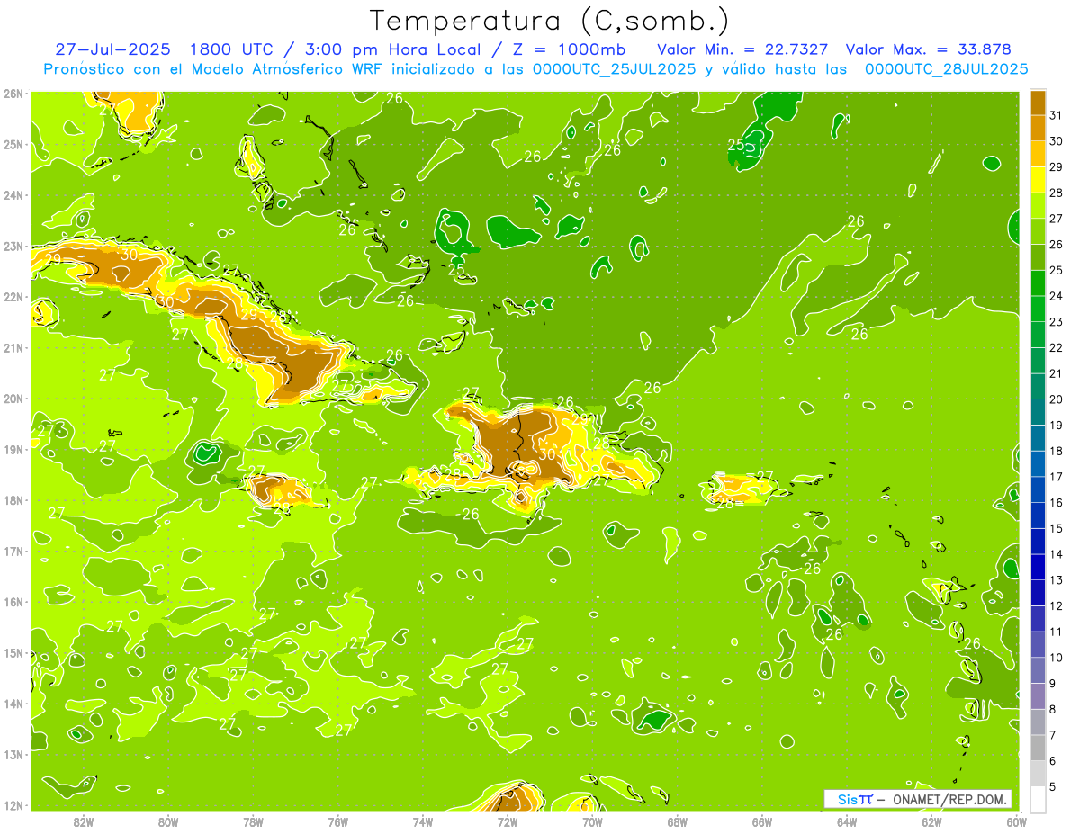Click the 22N latitude axis label

(13, 297)
